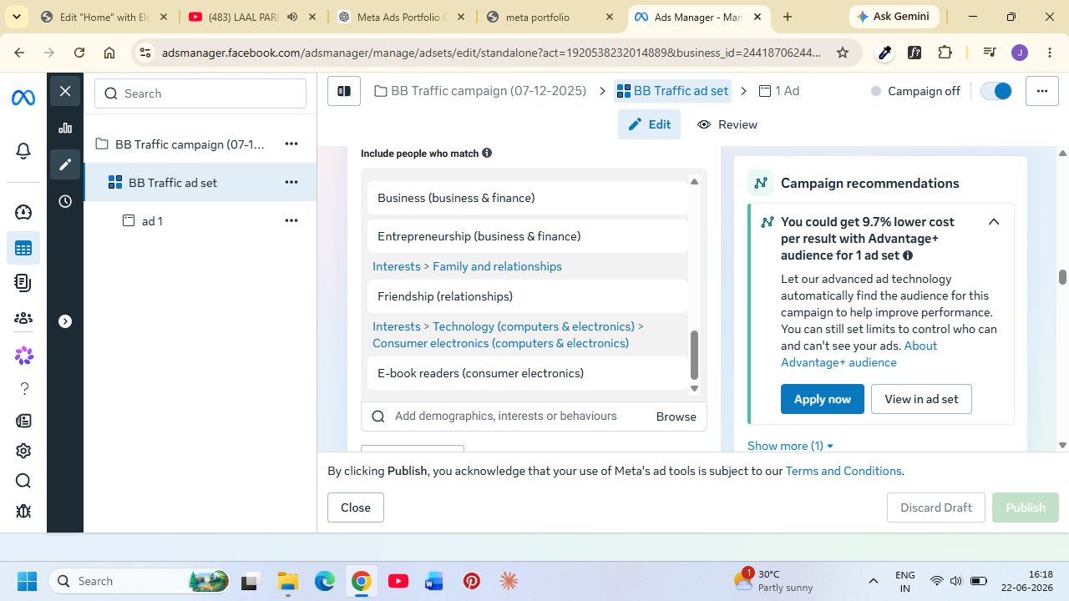1069x601 pixels.
Task: Open the Meta logo home icon
Action: (23, 98)
